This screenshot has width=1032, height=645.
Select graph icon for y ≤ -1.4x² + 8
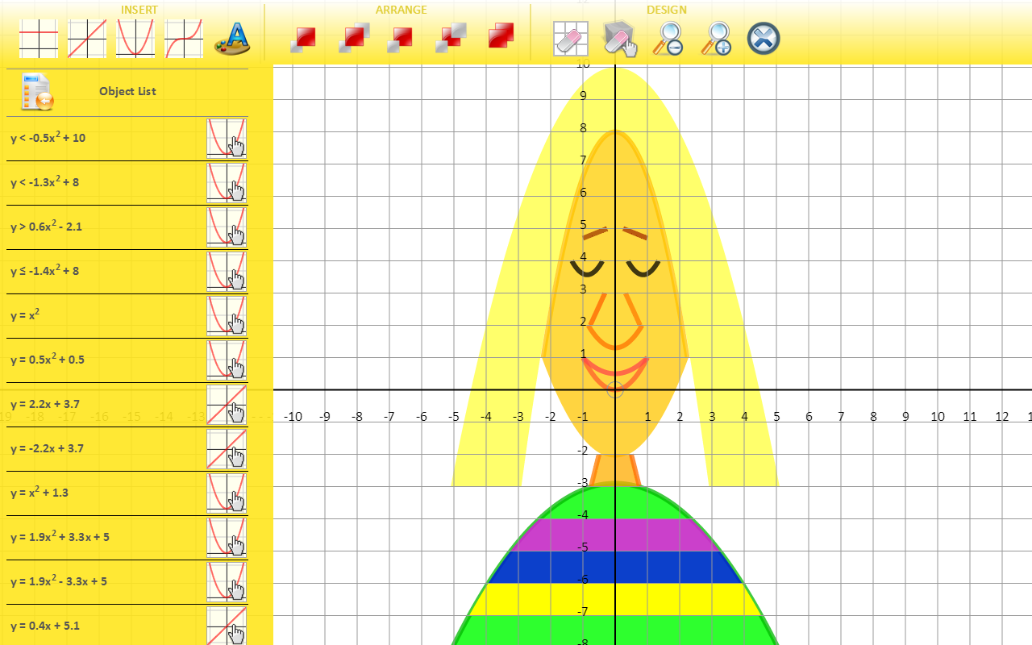tap(227, 271)
